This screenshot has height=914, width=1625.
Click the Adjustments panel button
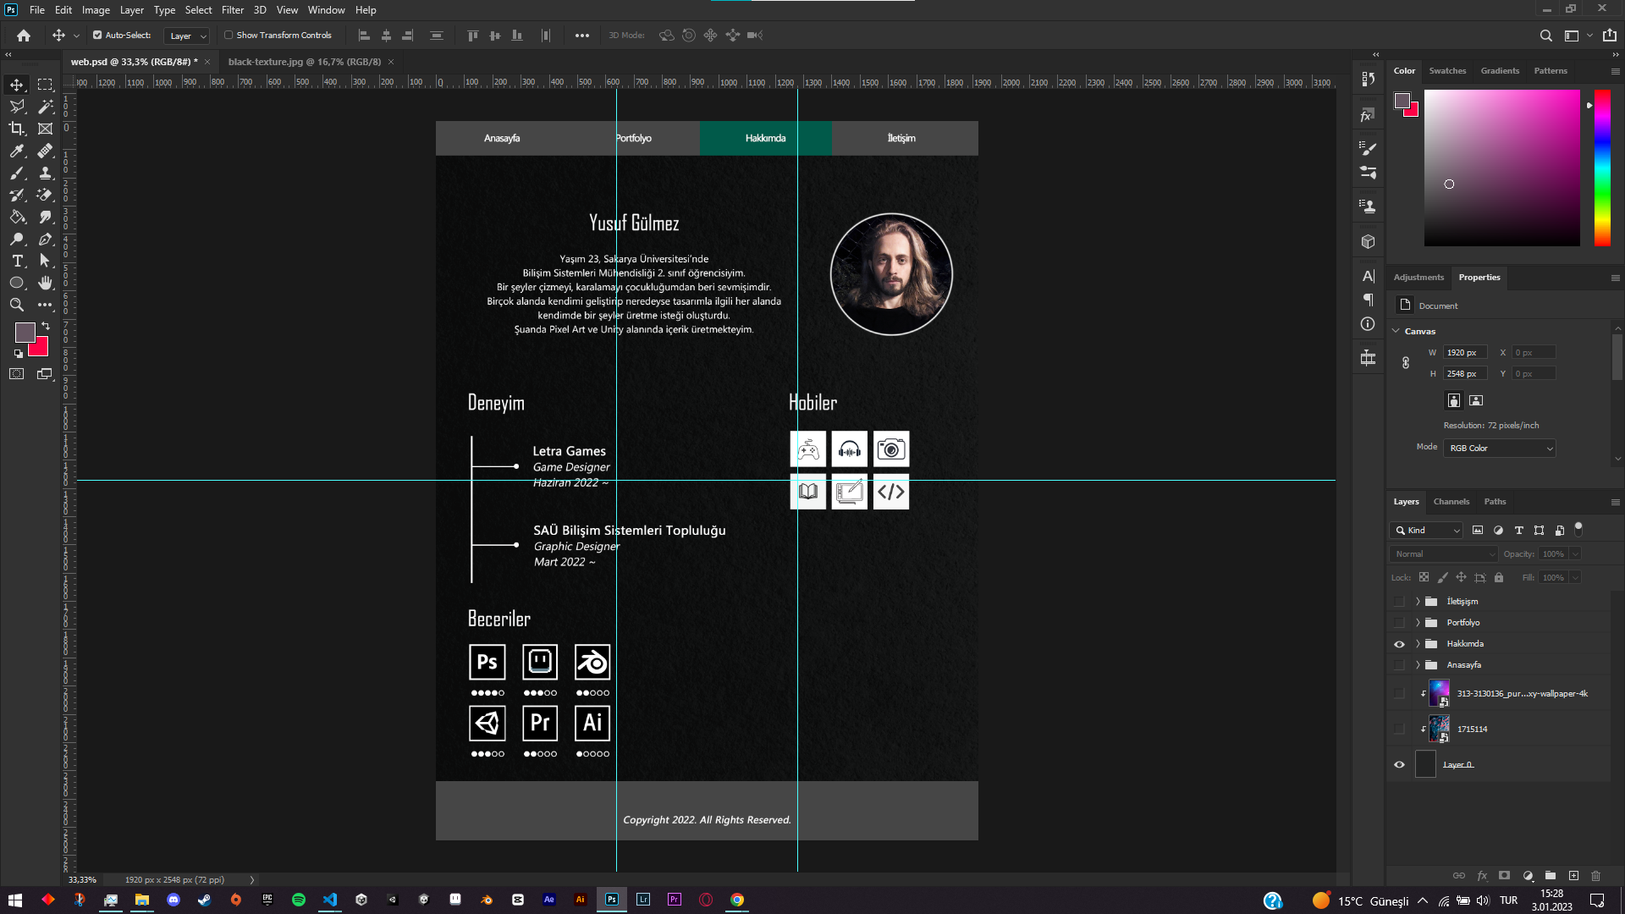[1419, 277]
